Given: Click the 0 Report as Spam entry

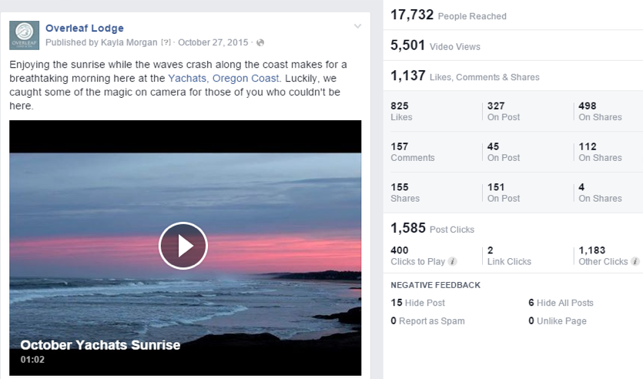Looking at the screenshot, I should (x=427, y=320).
